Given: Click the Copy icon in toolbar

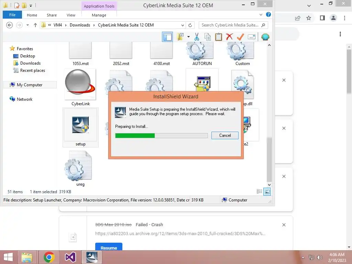Looking at the screenshot, I should (x=207, y=37).
